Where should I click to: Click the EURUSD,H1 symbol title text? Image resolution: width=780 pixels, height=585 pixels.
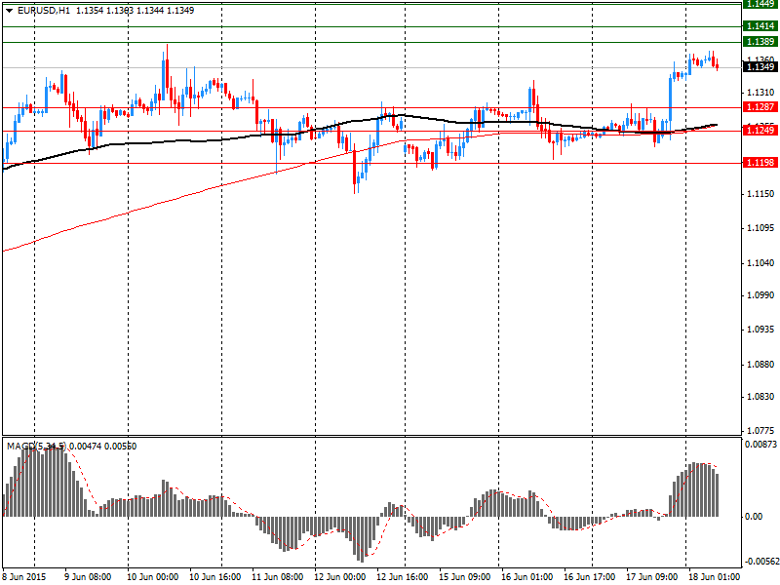coord(43,11)
